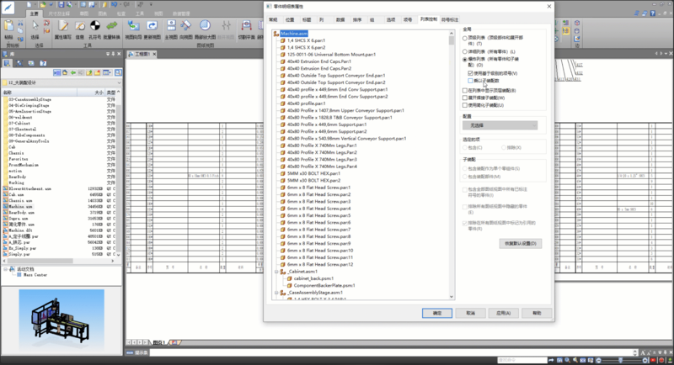Enable 使用简化子装配(U) checkbox

click(x=465, y=105)
